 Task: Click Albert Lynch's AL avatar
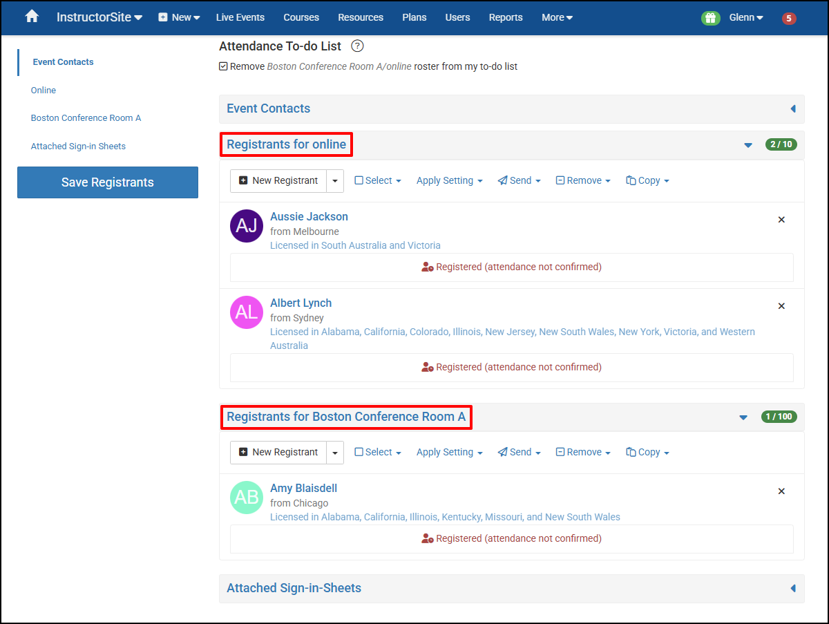(x=247, y=312)
